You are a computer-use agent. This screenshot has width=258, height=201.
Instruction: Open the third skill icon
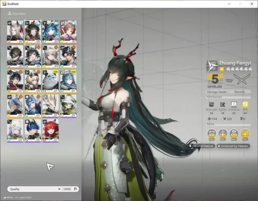[234, 134]
